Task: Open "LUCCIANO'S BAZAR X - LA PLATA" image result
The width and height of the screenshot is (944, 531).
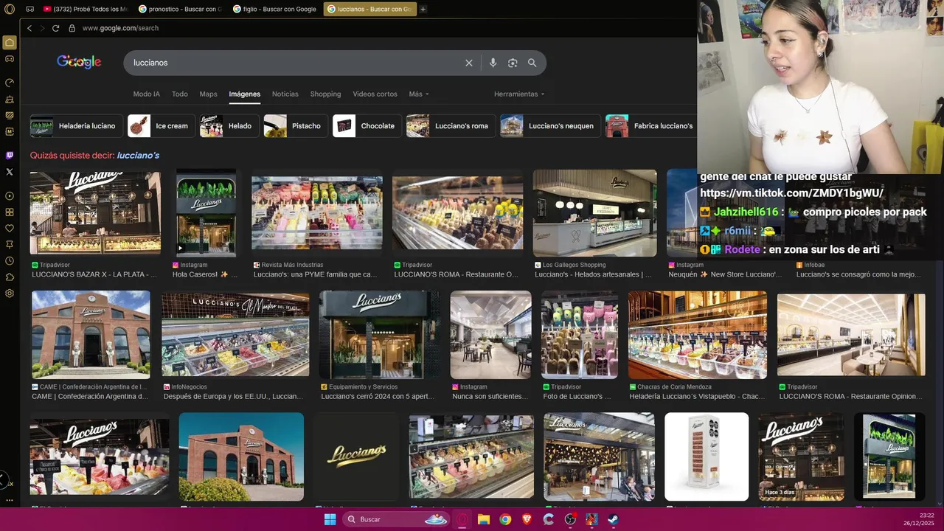Action: [x=95, y=213]
